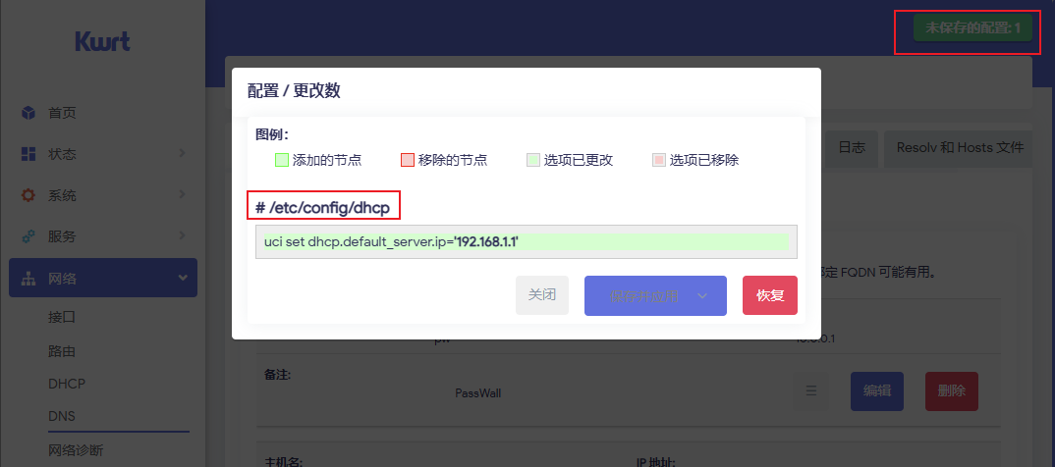Click the 选项已移除 legend swatch
This screenshot has height=467, width=1055.
(x=659, y=160)
